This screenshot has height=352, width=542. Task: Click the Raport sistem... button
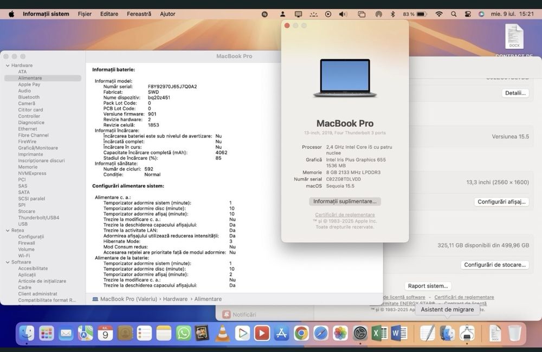[x=428, y=286]
